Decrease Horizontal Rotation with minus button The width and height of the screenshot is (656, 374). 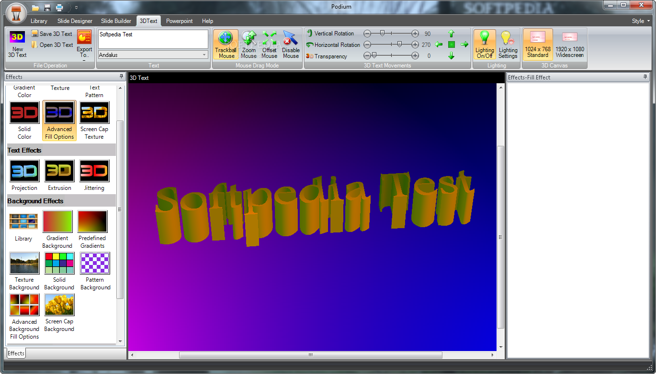[x=367, y=44]
